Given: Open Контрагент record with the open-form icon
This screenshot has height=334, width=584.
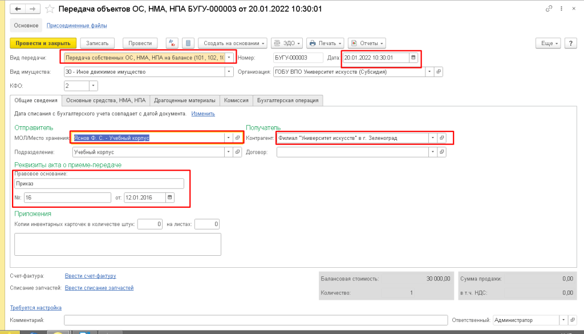Looking at the screenshot, I should click(441, 138).
